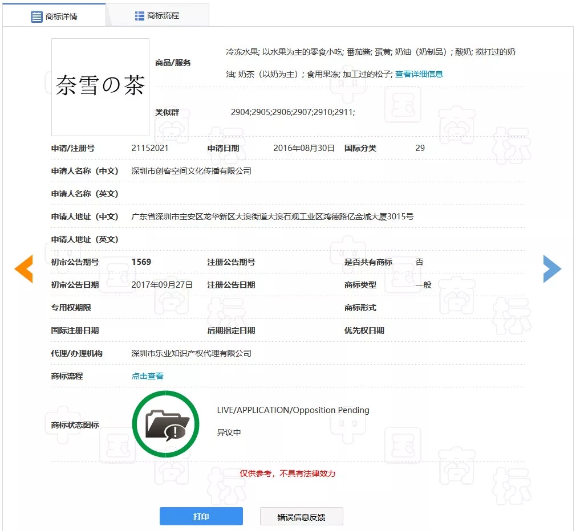Click the grid icon on 商标流程 tab
This screenshot has height=531, width=576.
click(140, 16)
